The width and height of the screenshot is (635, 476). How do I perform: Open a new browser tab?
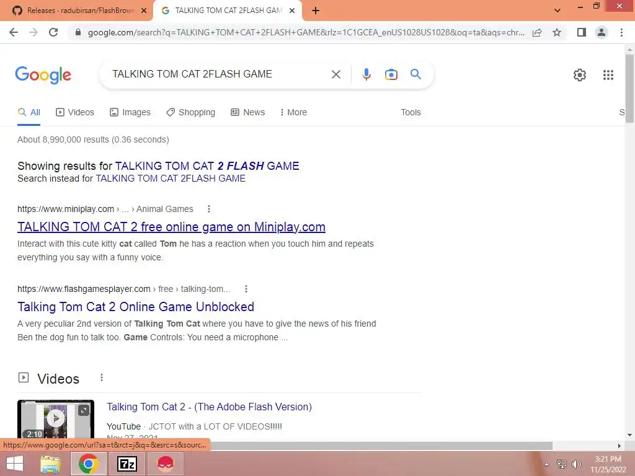click(316, 11)
